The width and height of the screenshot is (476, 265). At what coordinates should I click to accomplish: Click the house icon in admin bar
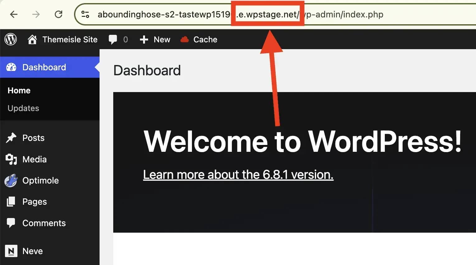[x=32, y=40]
